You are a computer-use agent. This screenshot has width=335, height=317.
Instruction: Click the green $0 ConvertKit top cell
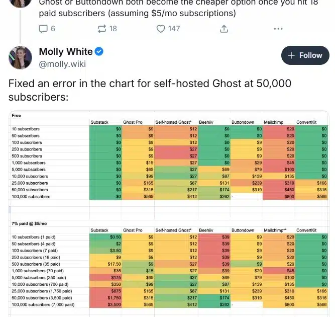pyautogui.click(x=311, y=129)
